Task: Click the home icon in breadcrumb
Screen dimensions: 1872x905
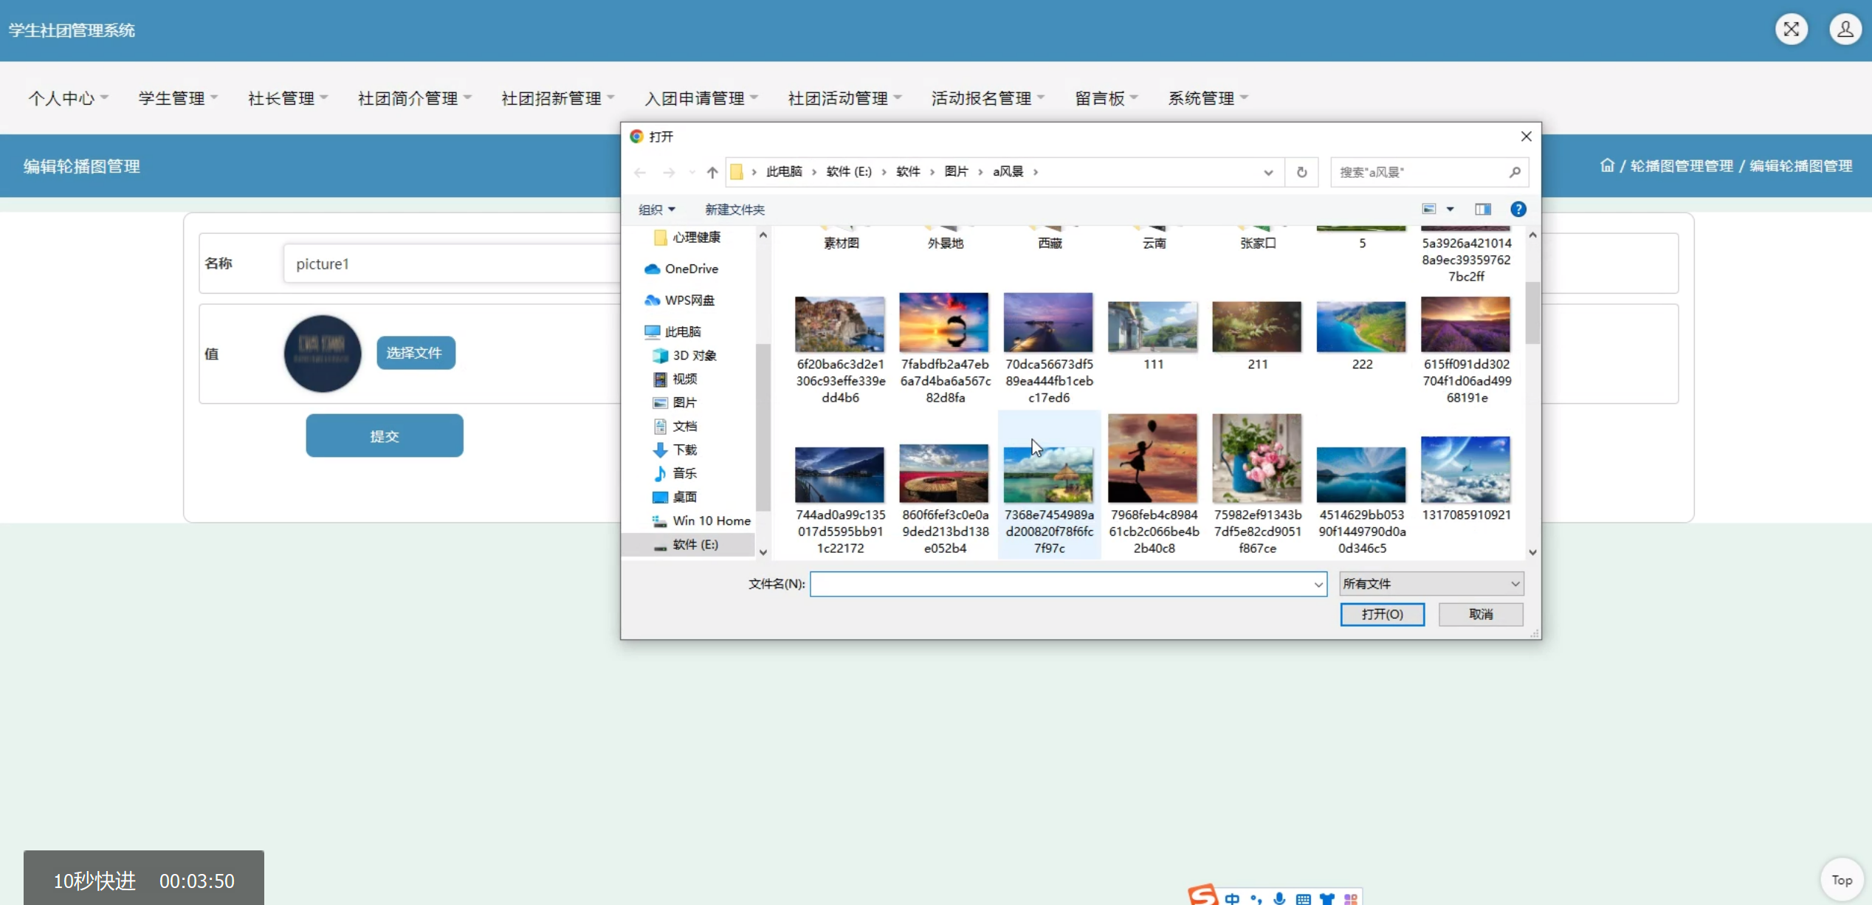Action: click(x=1606, y=166)
